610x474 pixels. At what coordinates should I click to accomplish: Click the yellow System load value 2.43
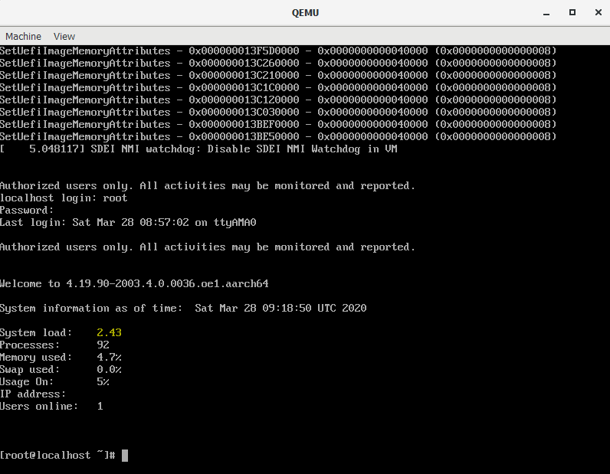tap(109, 333)
